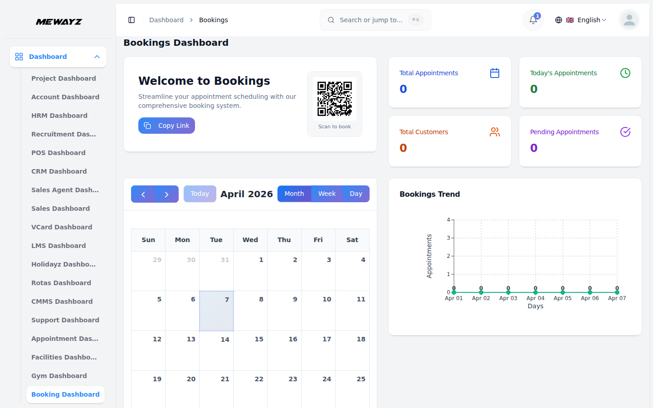Navigate to Dashboard via the breadcrumb link
The width and height of the screenshot is (653, 408).
click(x=166, y=20)
